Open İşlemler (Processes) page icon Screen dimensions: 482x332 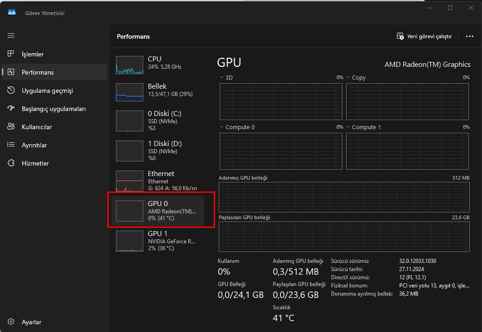(11, 54)
